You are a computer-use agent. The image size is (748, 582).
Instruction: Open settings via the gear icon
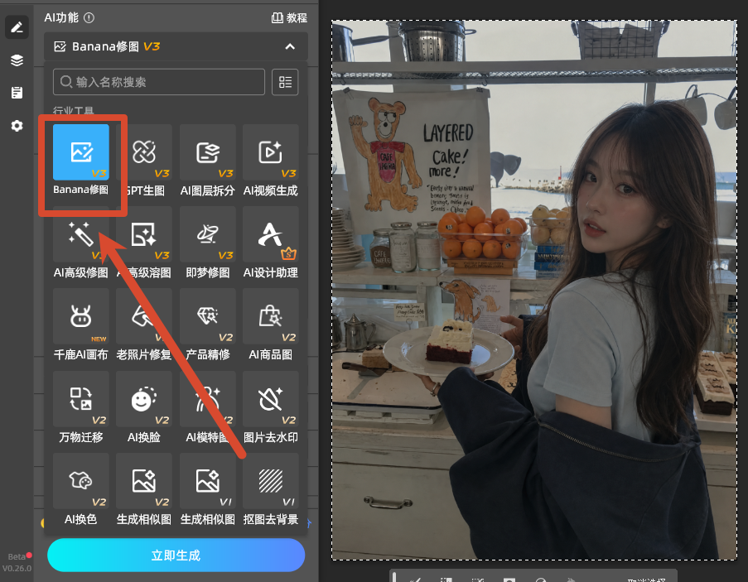[17, 126]
